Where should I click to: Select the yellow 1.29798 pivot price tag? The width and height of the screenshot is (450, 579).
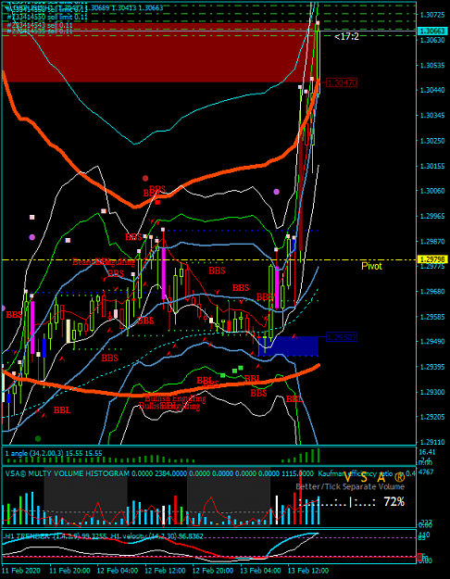[432, 259]
